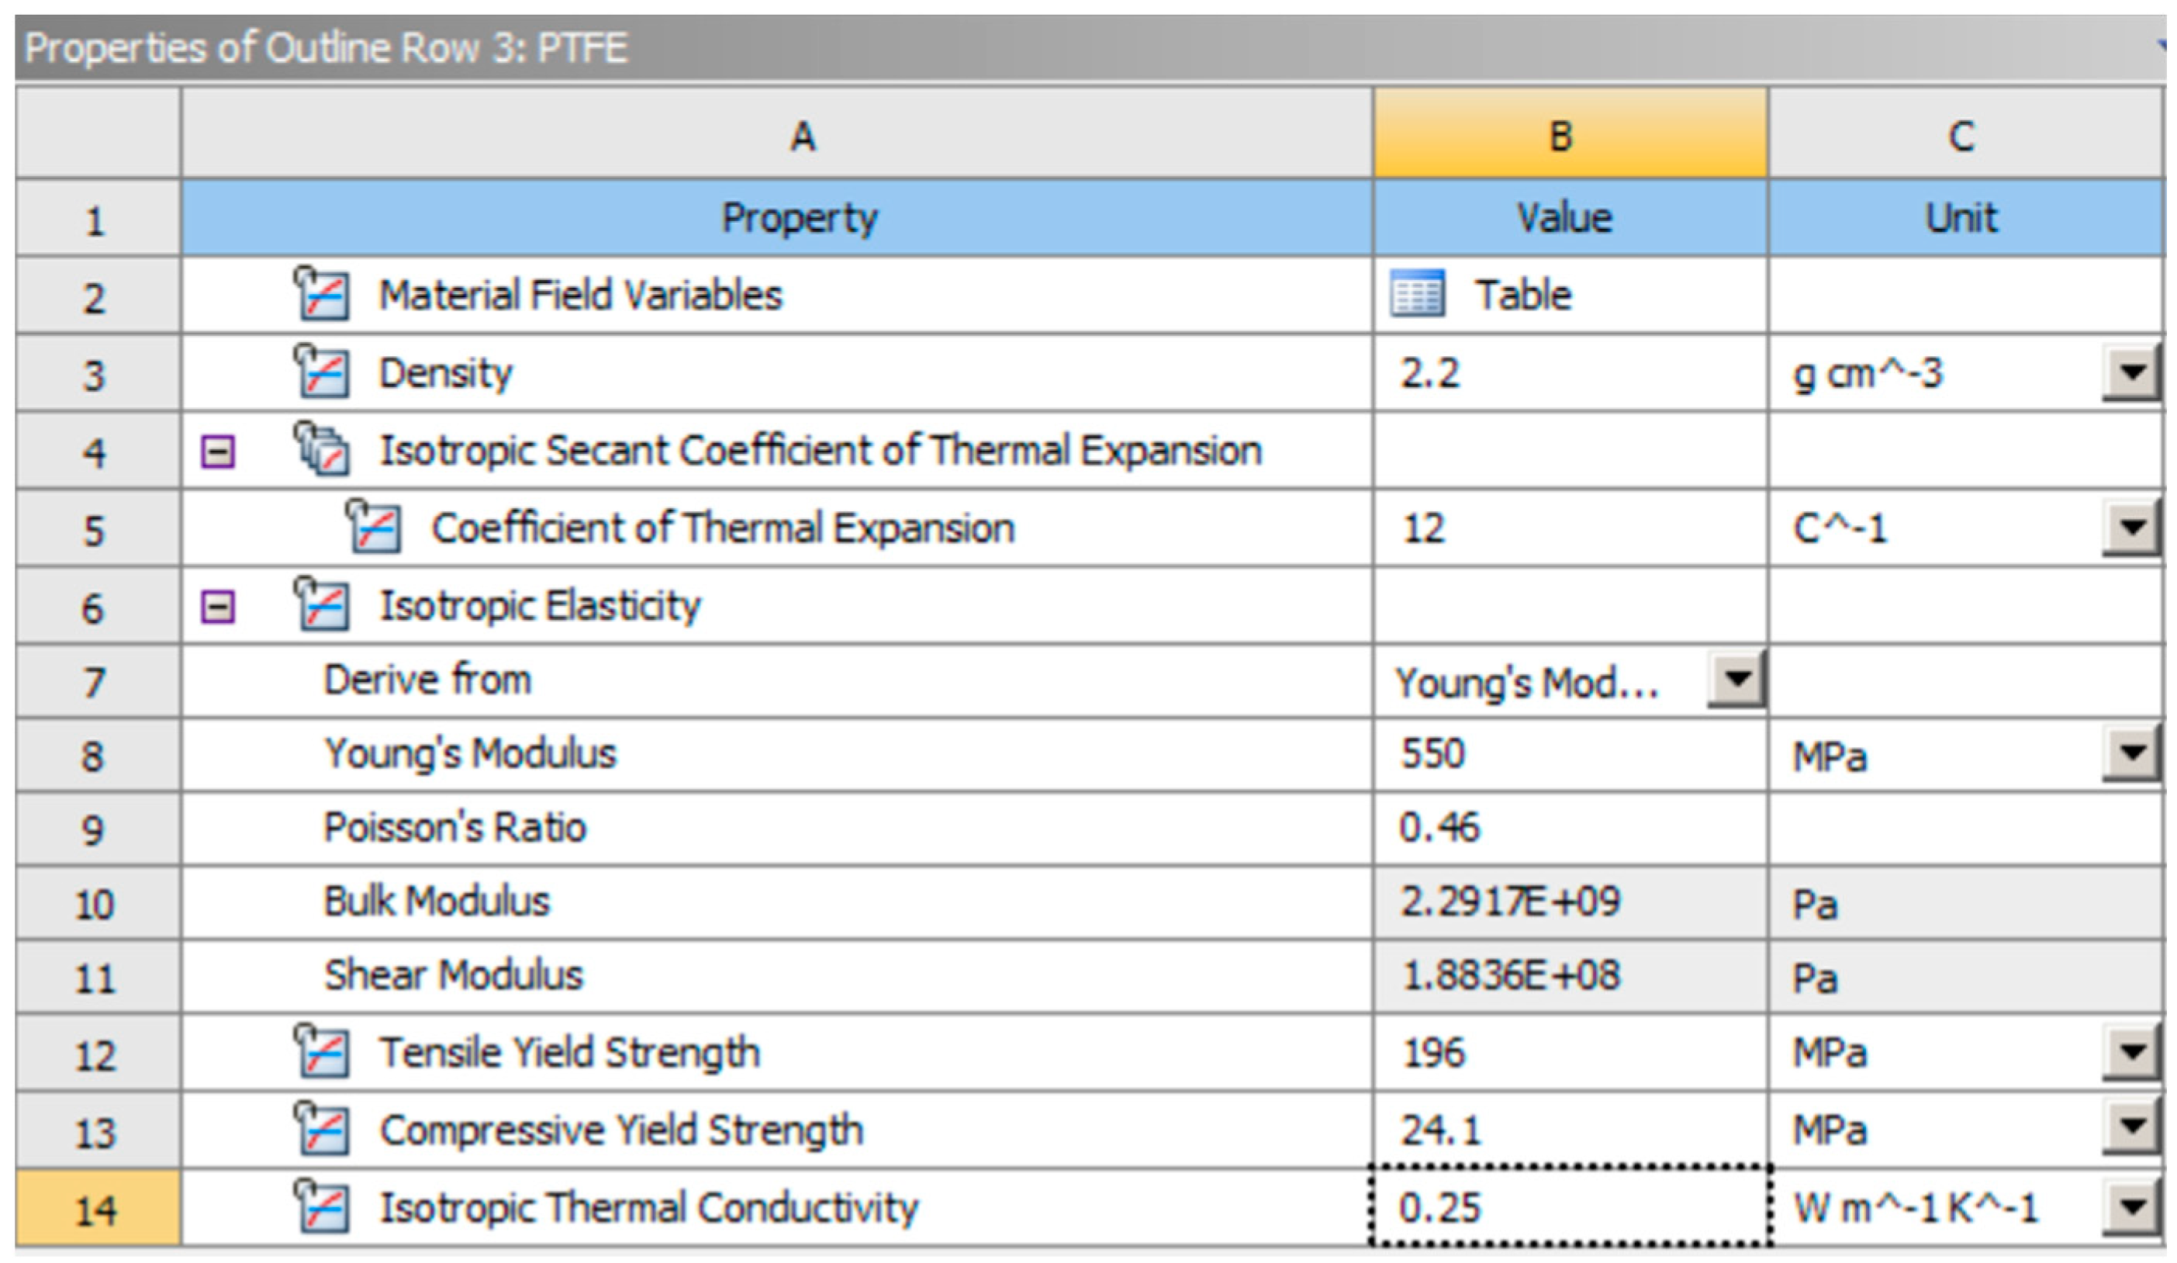This screenshot has width=2177, height=1263.
Task: Open the Density unit dropdown
Action: (2132, 373)
